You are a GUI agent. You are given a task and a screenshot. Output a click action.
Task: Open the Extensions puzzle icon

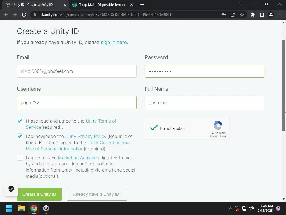click(x=253, y=15)
